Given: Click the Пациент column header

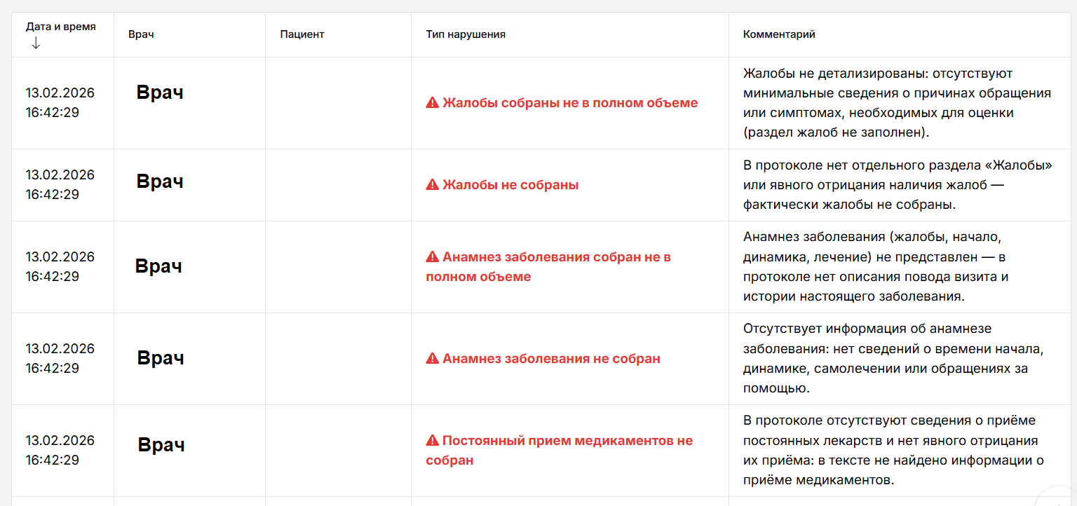Looking at the screenshot, I should (302, 34).
